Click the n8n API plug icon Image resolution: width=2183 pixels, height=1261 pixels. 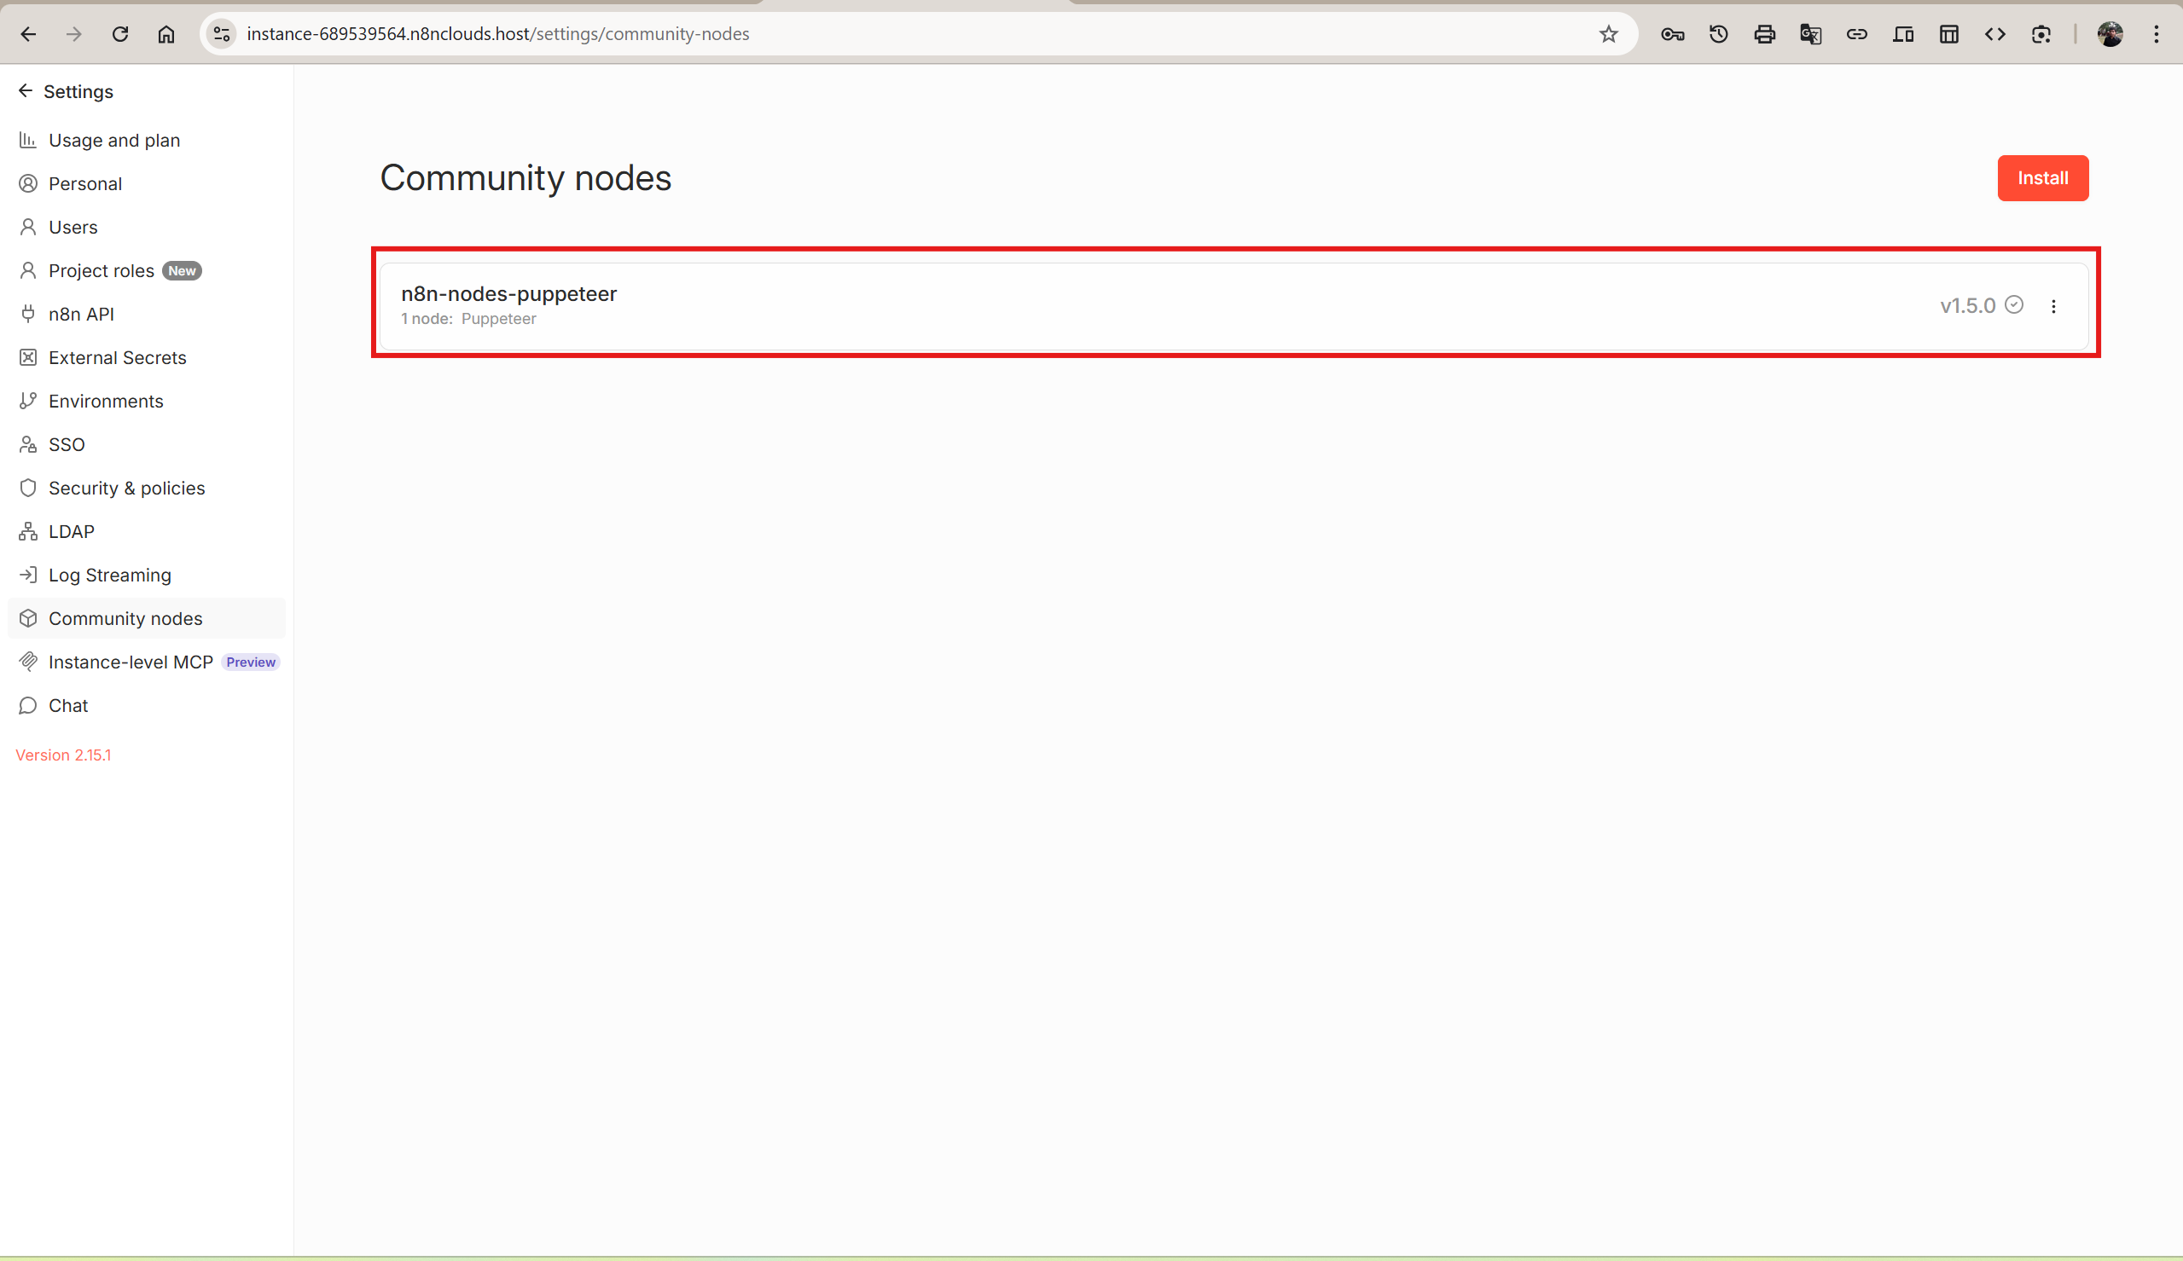pyautogui.click(x=27, y=314)
